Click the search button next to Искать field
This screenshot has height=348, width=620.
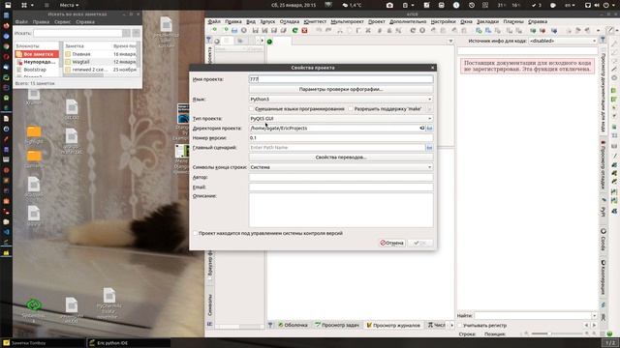[126, 33]
